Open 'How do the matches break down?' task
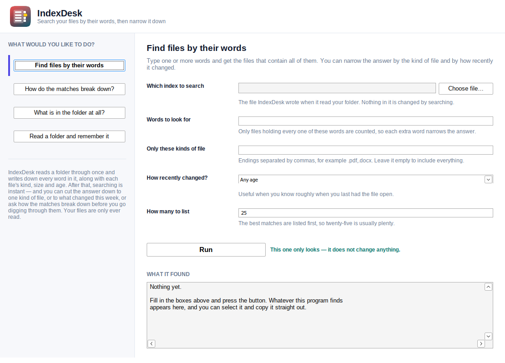This screenshot has width=505, height=363. pos(69,89)
